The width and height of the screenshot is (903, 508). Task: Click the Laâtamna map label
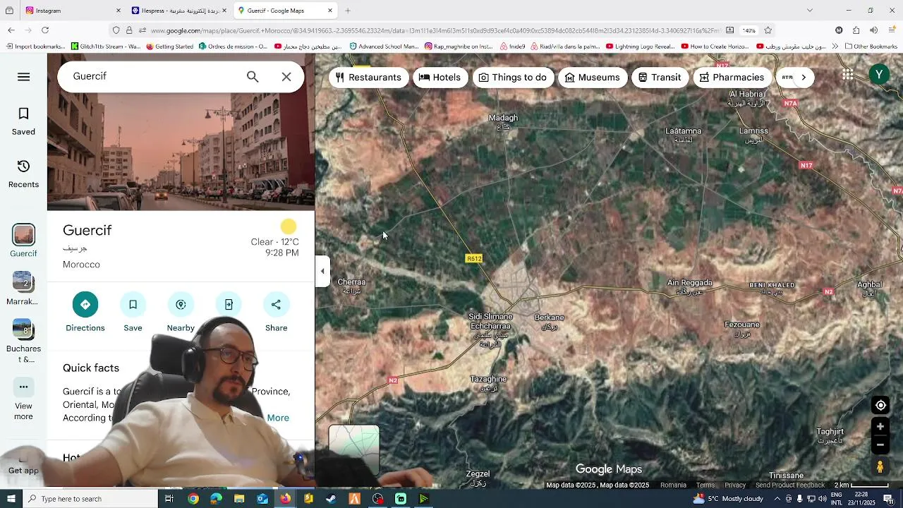coord(684,135)
